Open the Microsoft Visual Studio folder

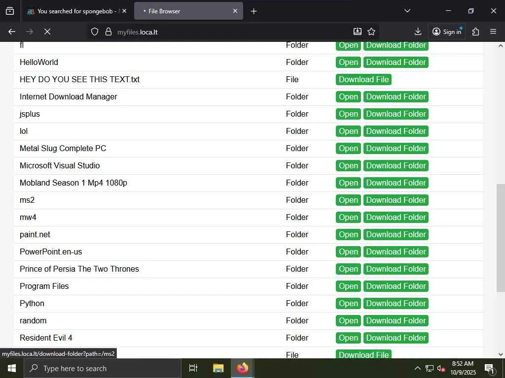point(348,166)
